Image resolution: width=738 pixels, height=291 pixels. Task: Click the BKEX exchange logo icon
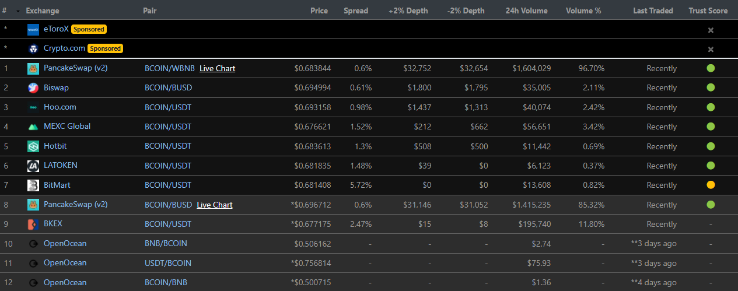pyautogui.click(x=33, y=224)
